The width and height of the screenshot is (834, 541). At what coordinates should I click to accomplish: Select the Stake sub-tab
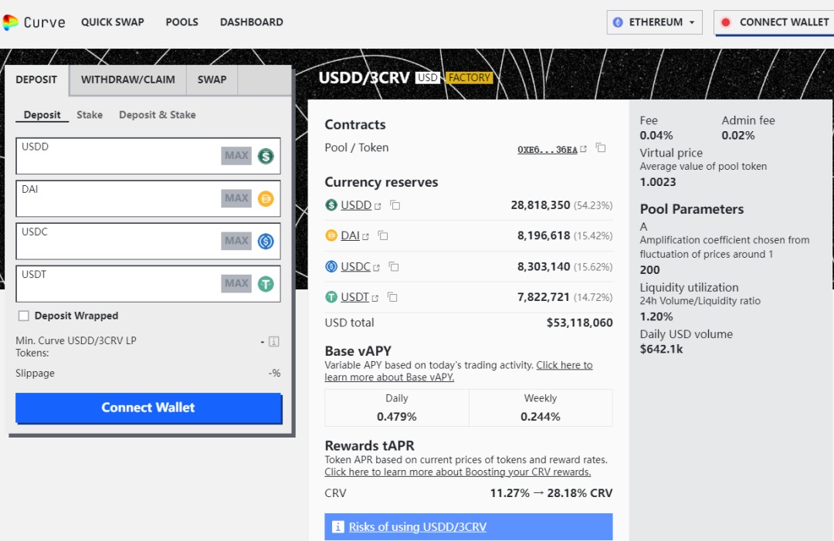coord(90,115)
